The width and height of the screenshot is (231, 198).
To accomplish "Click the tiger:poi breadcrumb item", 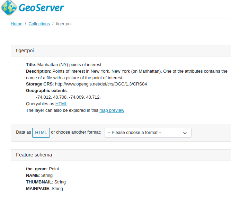I will pyautogui.click(x=64, y=24).
